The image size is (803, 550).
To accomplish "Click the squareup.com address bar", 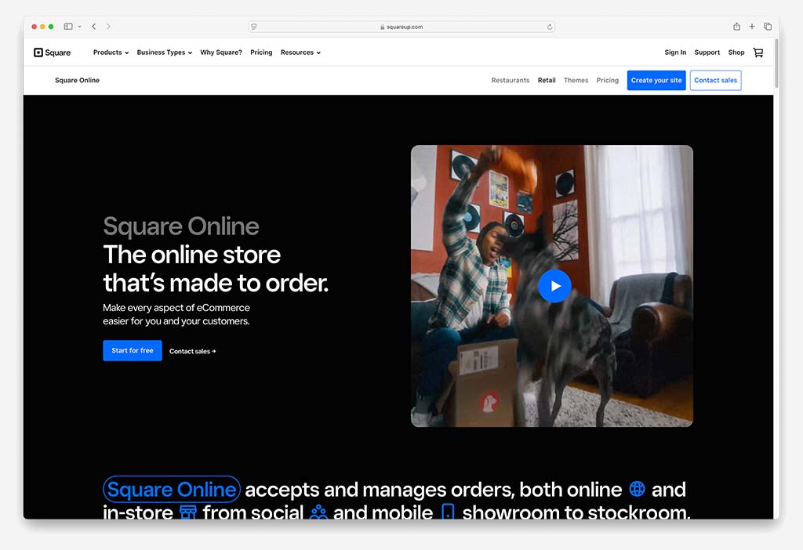I will 401,27.
